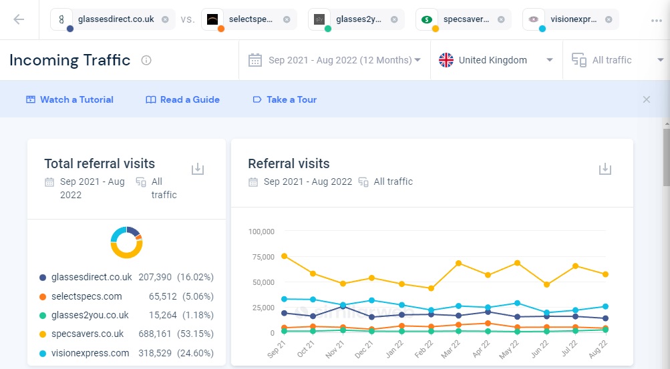Screen dimensions: 670x369
Task: Click the Total referral visits card title
Action: pyautogui.click(x=100, y=163)
